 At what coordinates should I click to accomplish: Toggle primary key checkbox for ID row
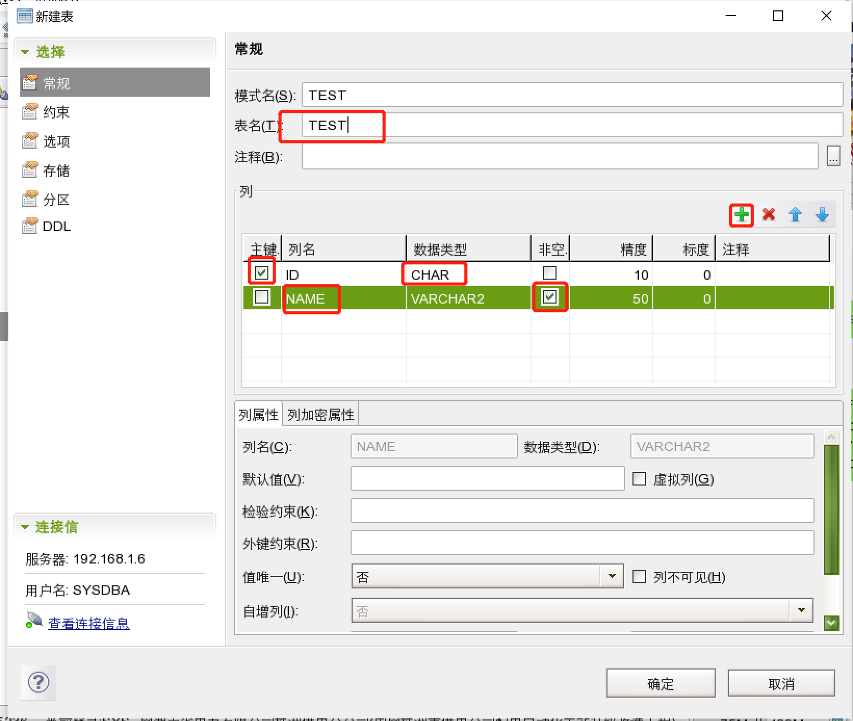262,272
